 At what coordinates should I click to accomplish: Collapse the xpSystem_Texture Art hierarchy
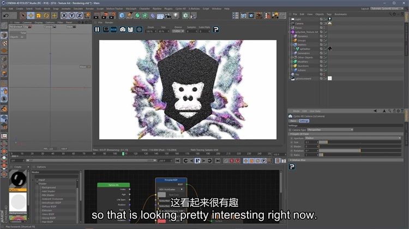290,32
